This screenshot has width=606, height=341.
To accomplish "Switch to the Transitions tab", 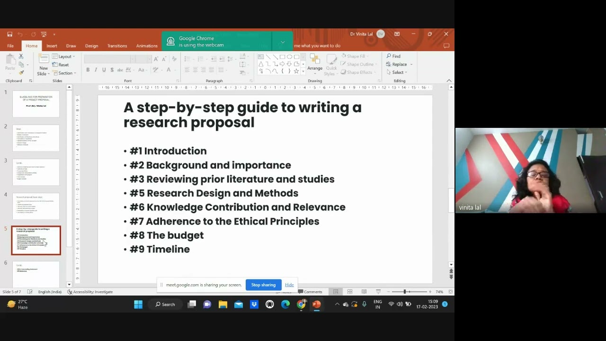I will (x=117, y=46).
